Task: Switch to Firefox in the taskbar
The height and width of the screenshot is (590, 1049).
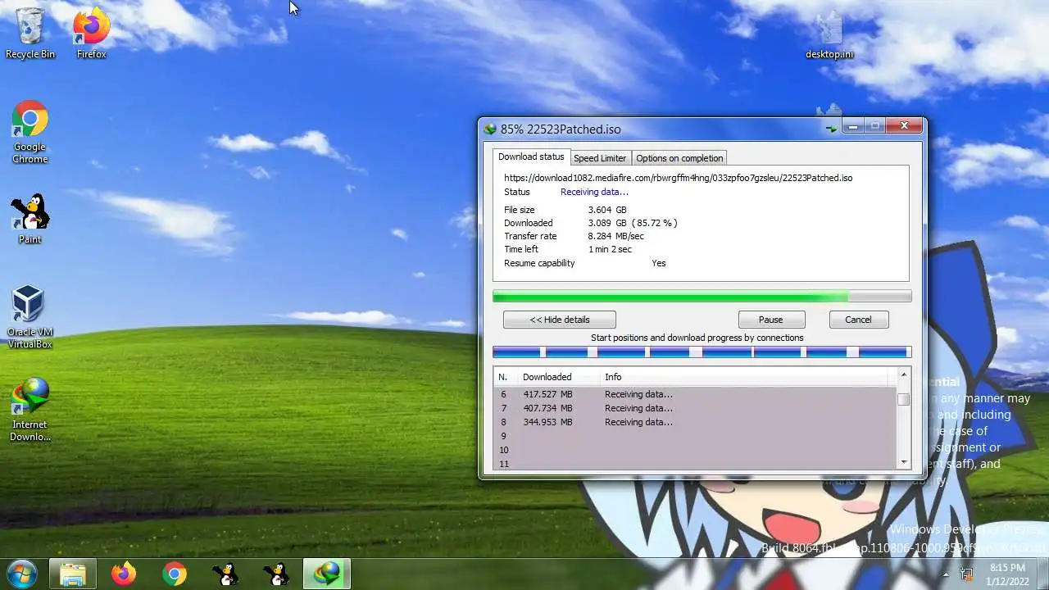Action: pos(124,574)
